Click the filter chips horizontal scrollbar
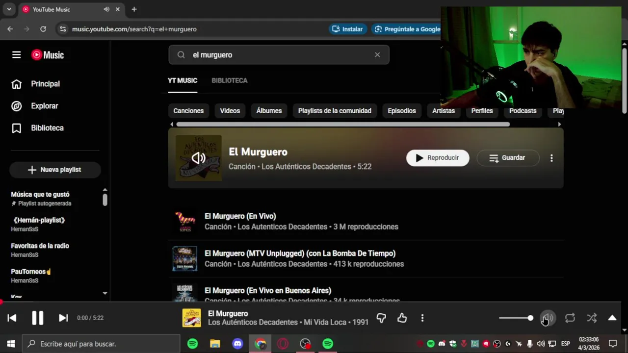 [x=343, y=124]
